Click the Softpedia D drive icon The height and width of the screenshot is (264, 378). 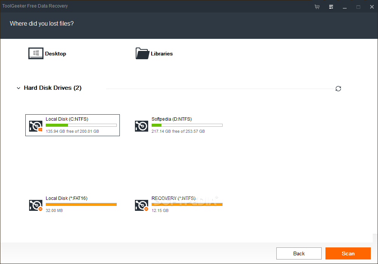click(x=141, y=126)
